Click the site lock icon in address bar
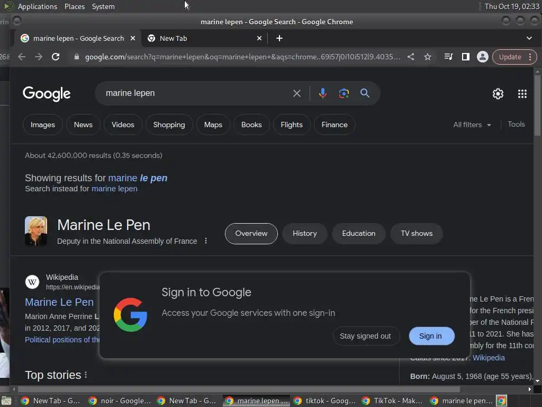The width and height of the screenshot is (542, 407). [x=77, y=57]
